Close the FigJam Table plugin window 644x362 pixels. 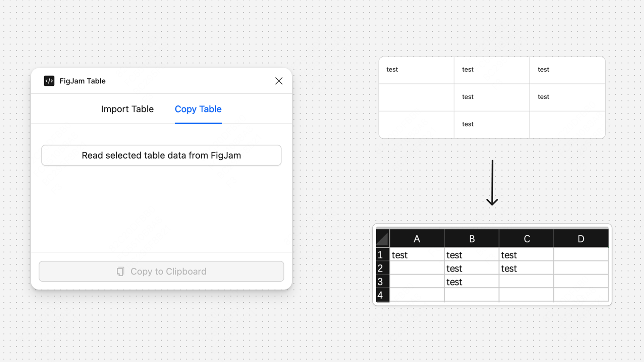pos(279,81)
